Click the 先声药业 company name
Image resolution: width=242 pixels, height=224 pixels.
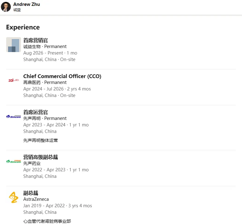(32, 164)
